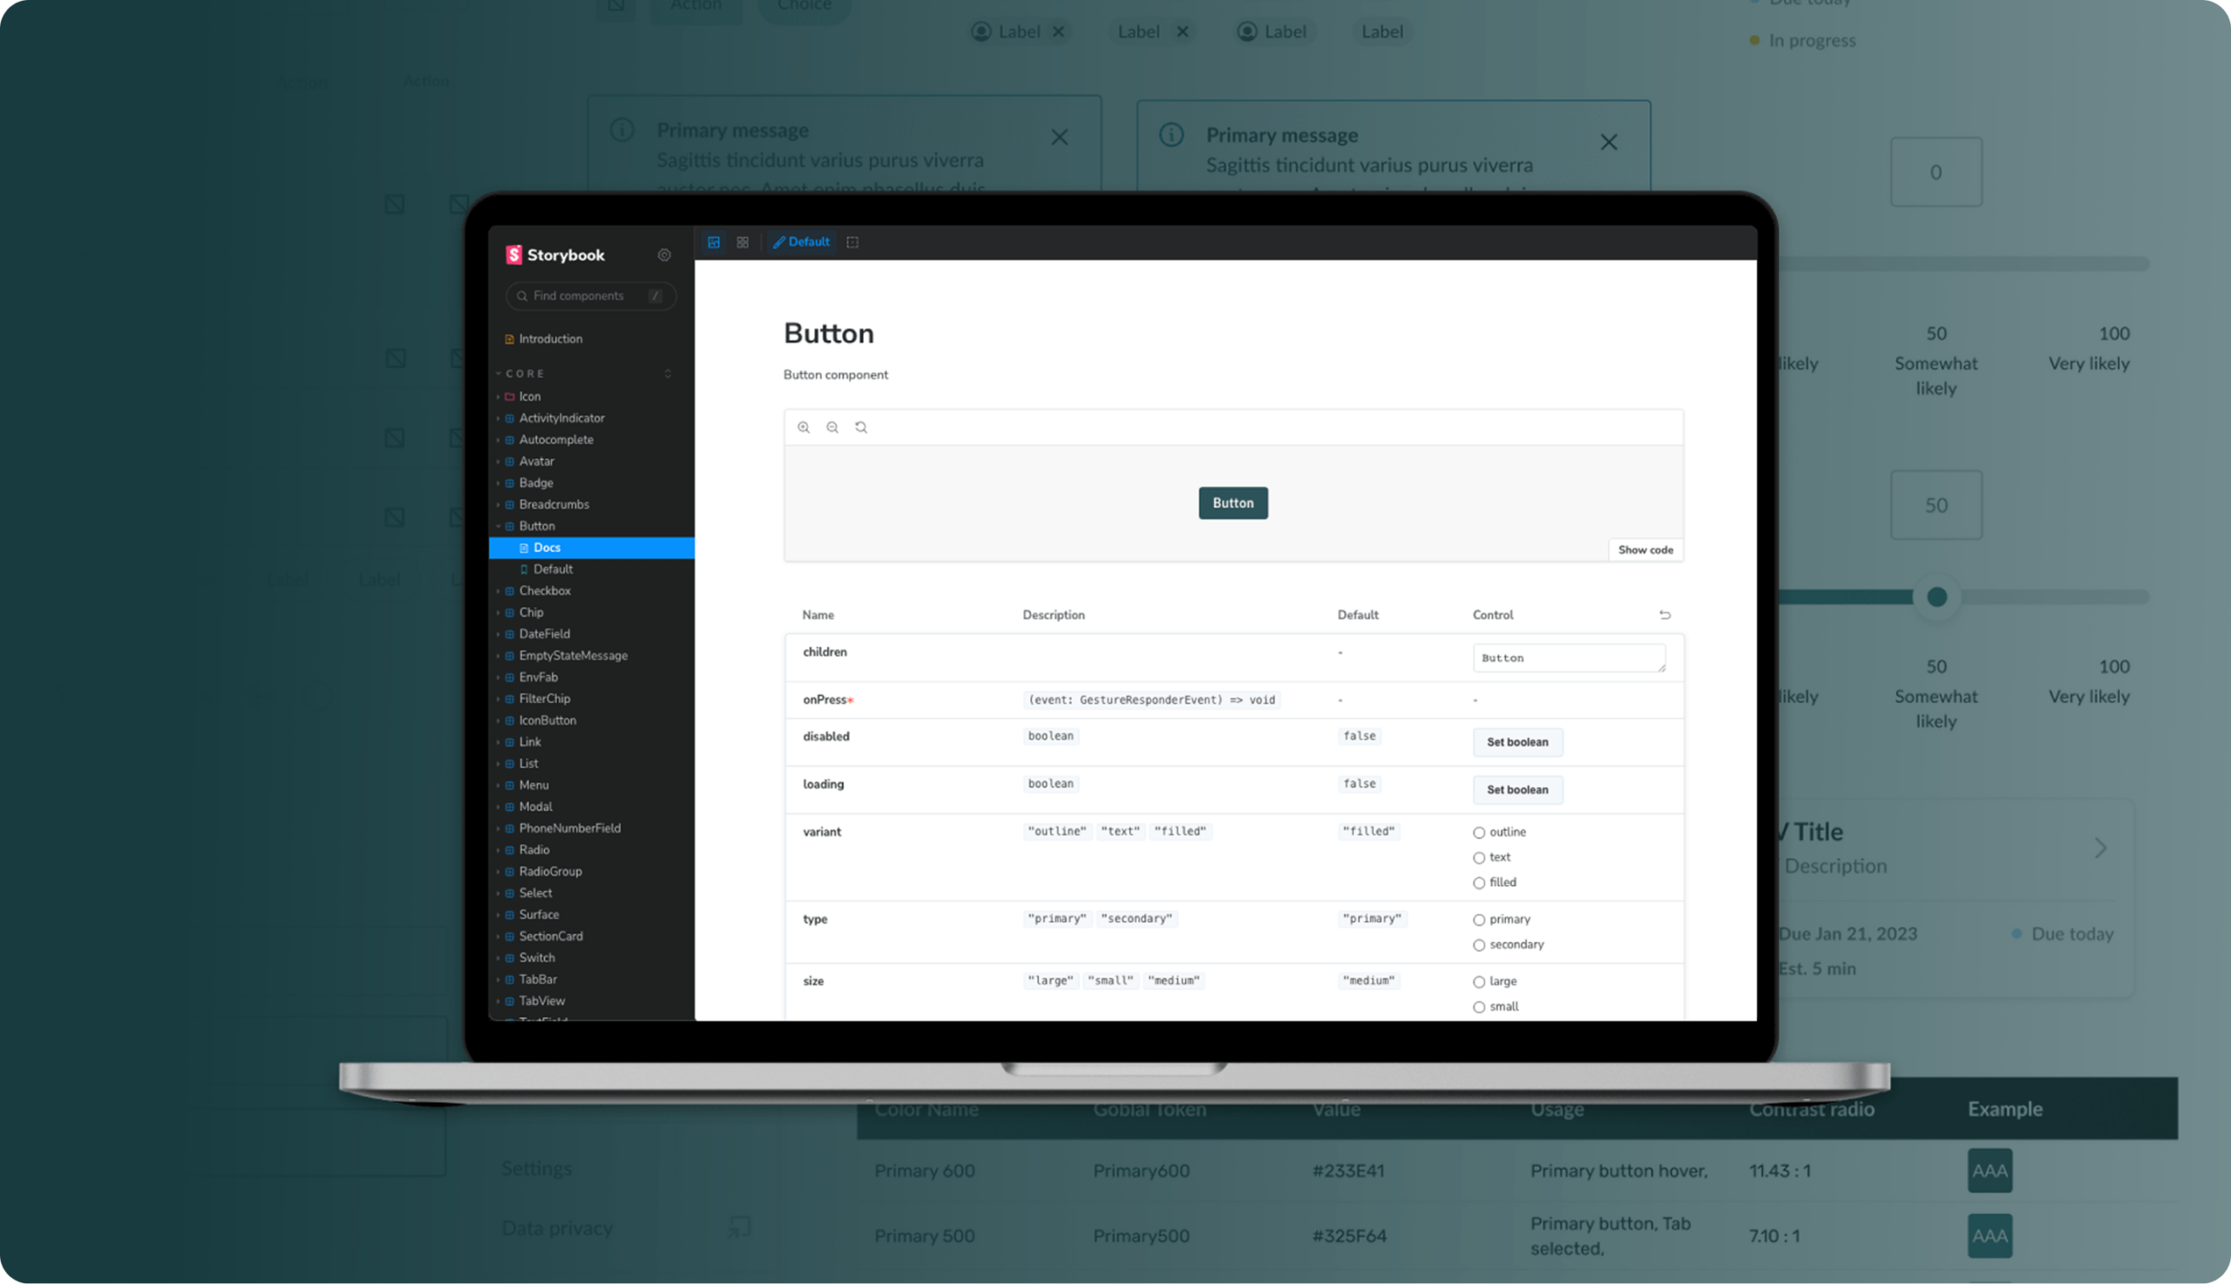Select the small size radio button
Image resolution: width=2231 pixels, height=1284 pixels.
click(1479, 1006)
